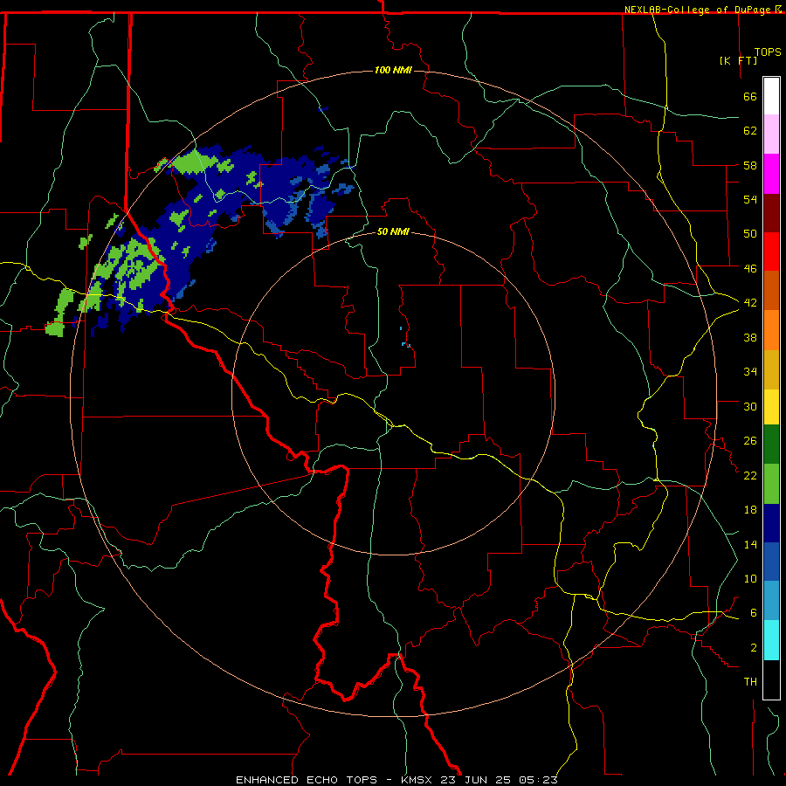Click the yellow legend swatch
This screenshot has width=786, height=786.
771,407
